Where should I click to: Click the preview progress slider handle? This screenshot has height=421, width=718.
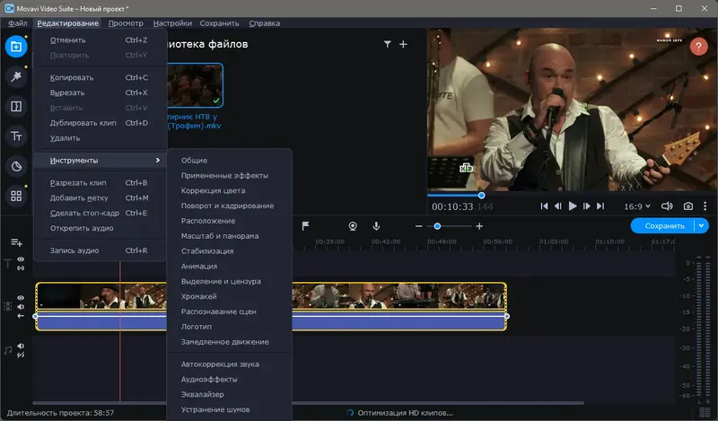481,195
